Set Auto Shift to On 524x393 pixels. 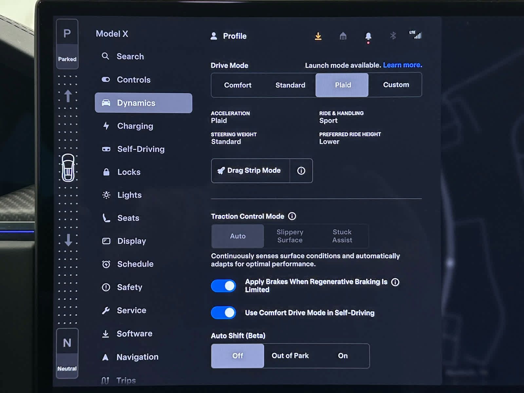coord(343,356)
